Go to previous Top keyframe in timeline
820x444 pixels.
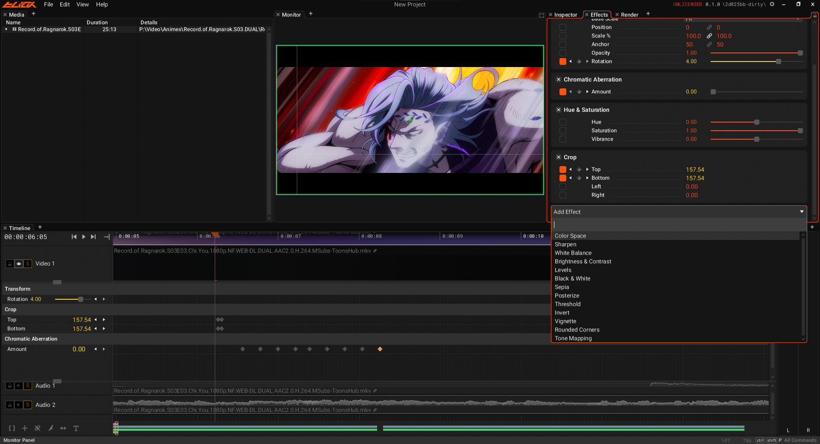[x=96, y=320]
